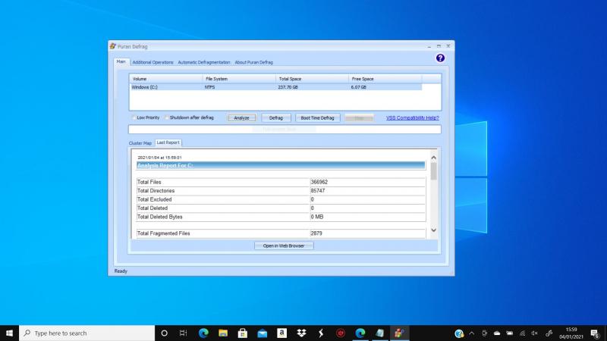Click the Volume column header
Viewport: 607px width, 341px height.
tap(166, 79)
